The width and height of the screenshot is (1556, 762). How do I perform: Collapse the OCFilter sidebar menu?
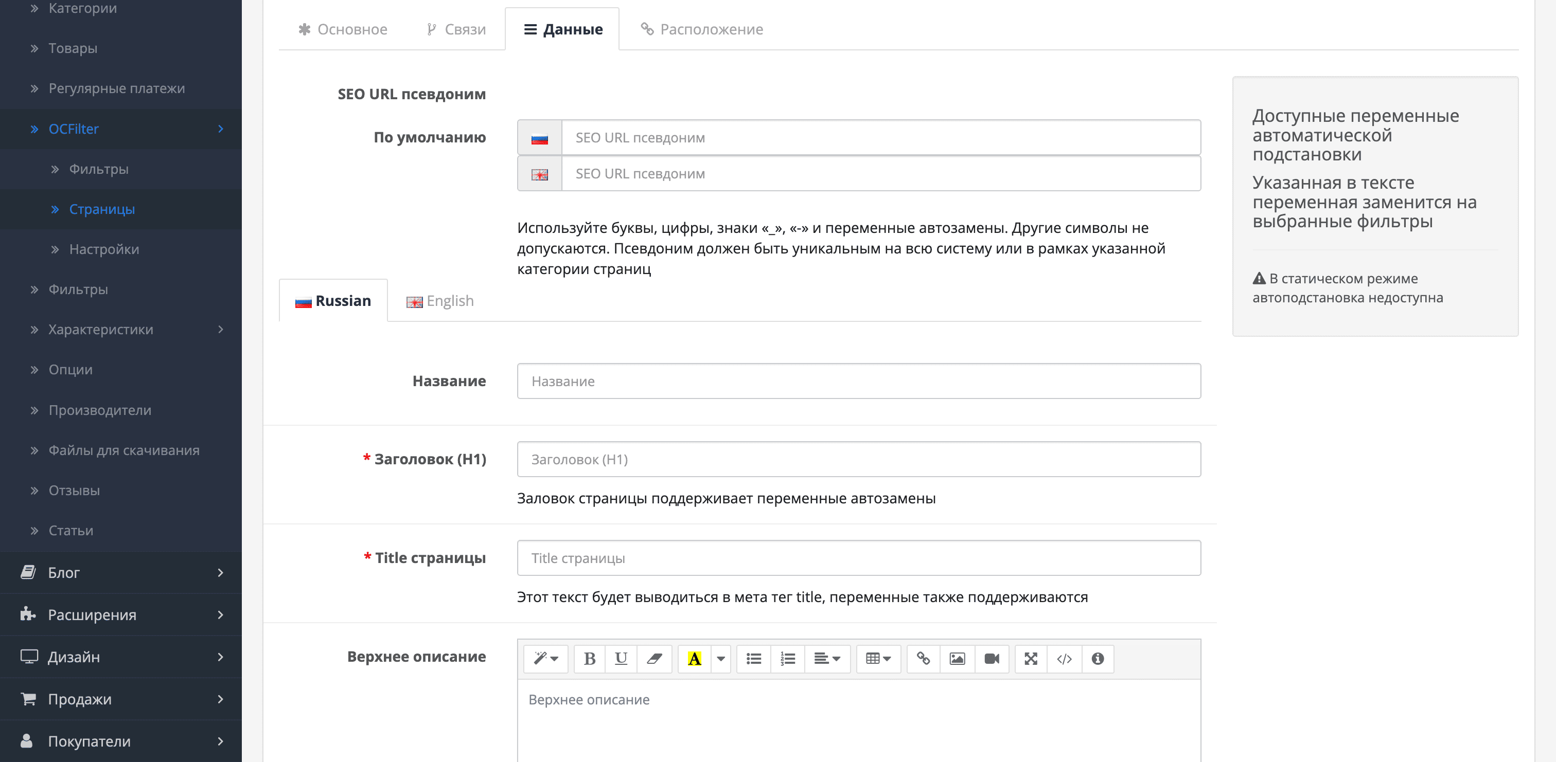point(121,129)
